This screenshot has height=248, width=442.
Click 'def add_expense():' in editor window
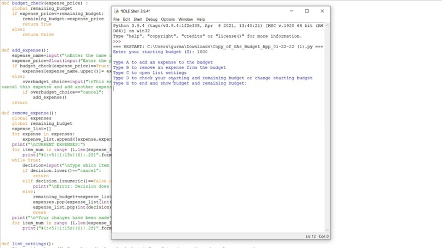[x=25, y=50]
